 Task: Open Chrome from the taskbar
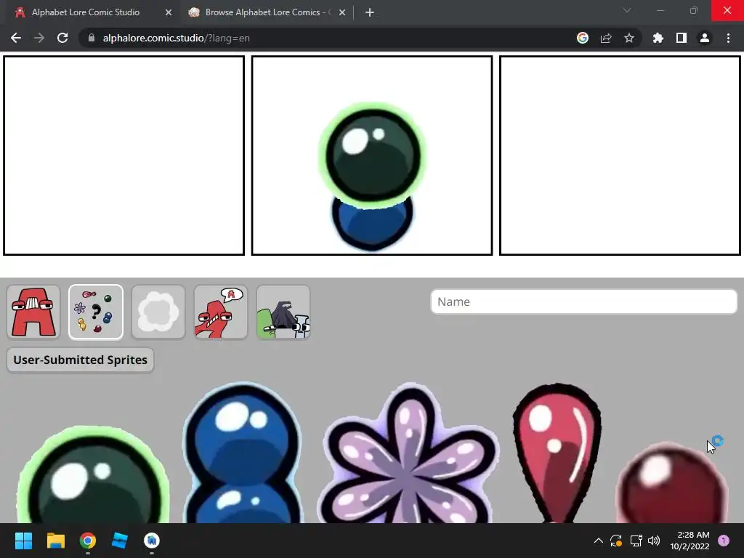click(88, 541)
